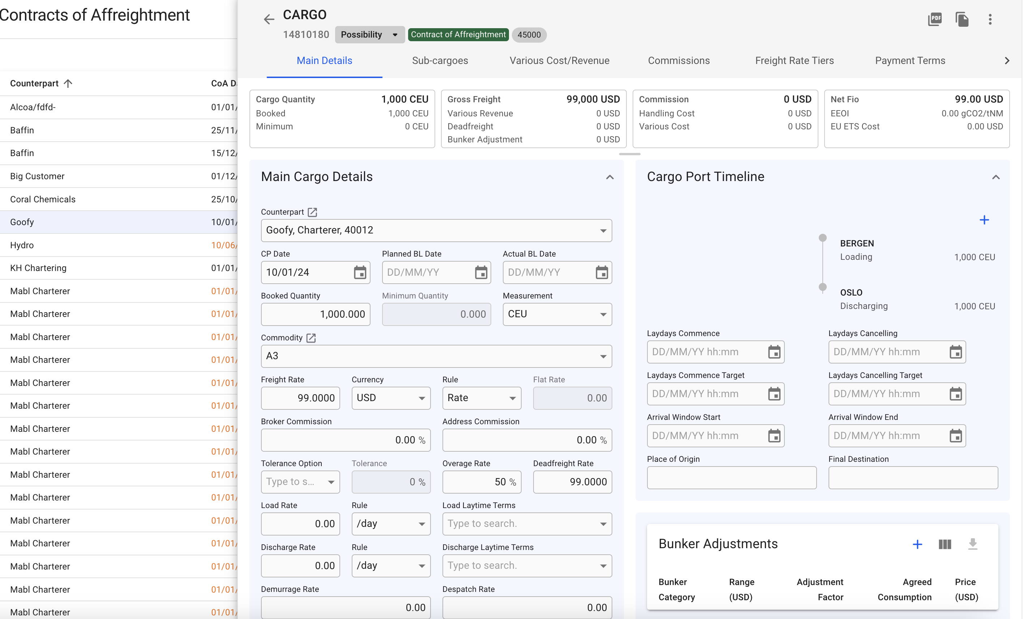Open the three-dot more options menu
Image resolution: width=1023 pixels, height=619 pixels.
(990, 19)
